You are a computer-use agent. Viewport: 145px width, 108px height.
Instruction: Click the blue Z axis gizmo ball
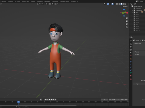(x=124, y=10)
